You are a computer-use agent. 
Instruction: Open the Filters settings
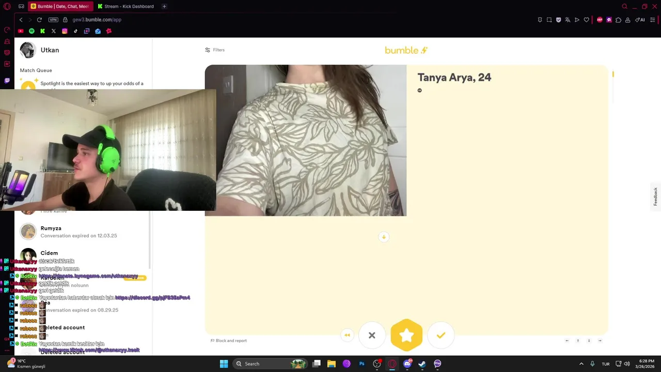coord(215,50)
